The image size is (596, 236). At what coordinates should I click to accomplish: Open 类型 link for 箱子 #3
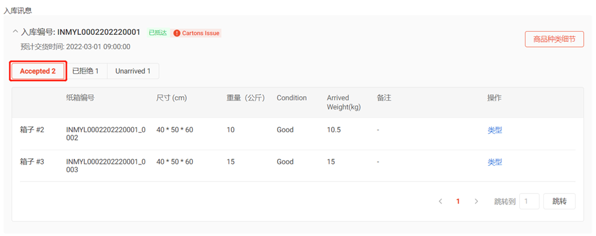pos(495,162)
